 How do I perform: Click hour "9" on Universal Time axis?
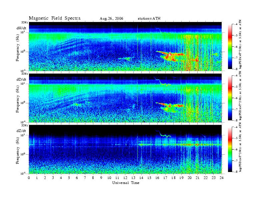coord(101,178)
